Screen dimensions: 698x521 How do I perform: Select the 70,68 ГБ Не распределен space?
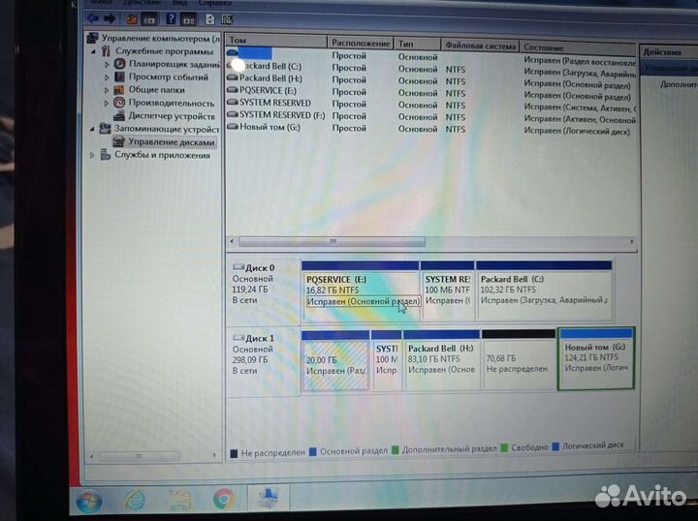tap(519, 359)
